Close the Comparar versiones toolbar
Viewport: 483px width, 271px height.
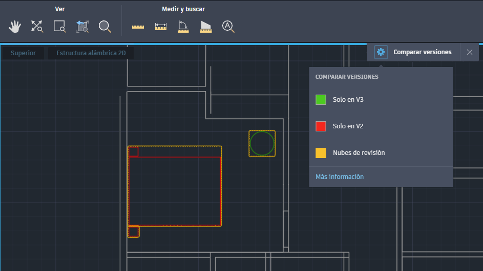coord(470,52)
